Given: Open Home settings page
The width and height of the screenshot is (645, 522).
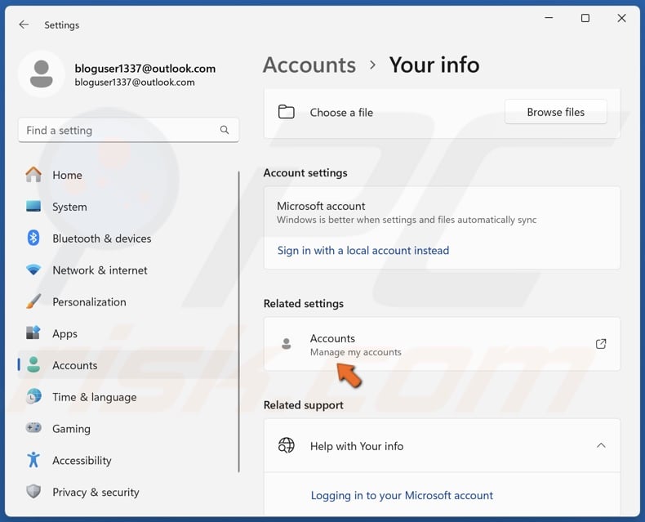Looking at the screenshot, I should point(128,175).
